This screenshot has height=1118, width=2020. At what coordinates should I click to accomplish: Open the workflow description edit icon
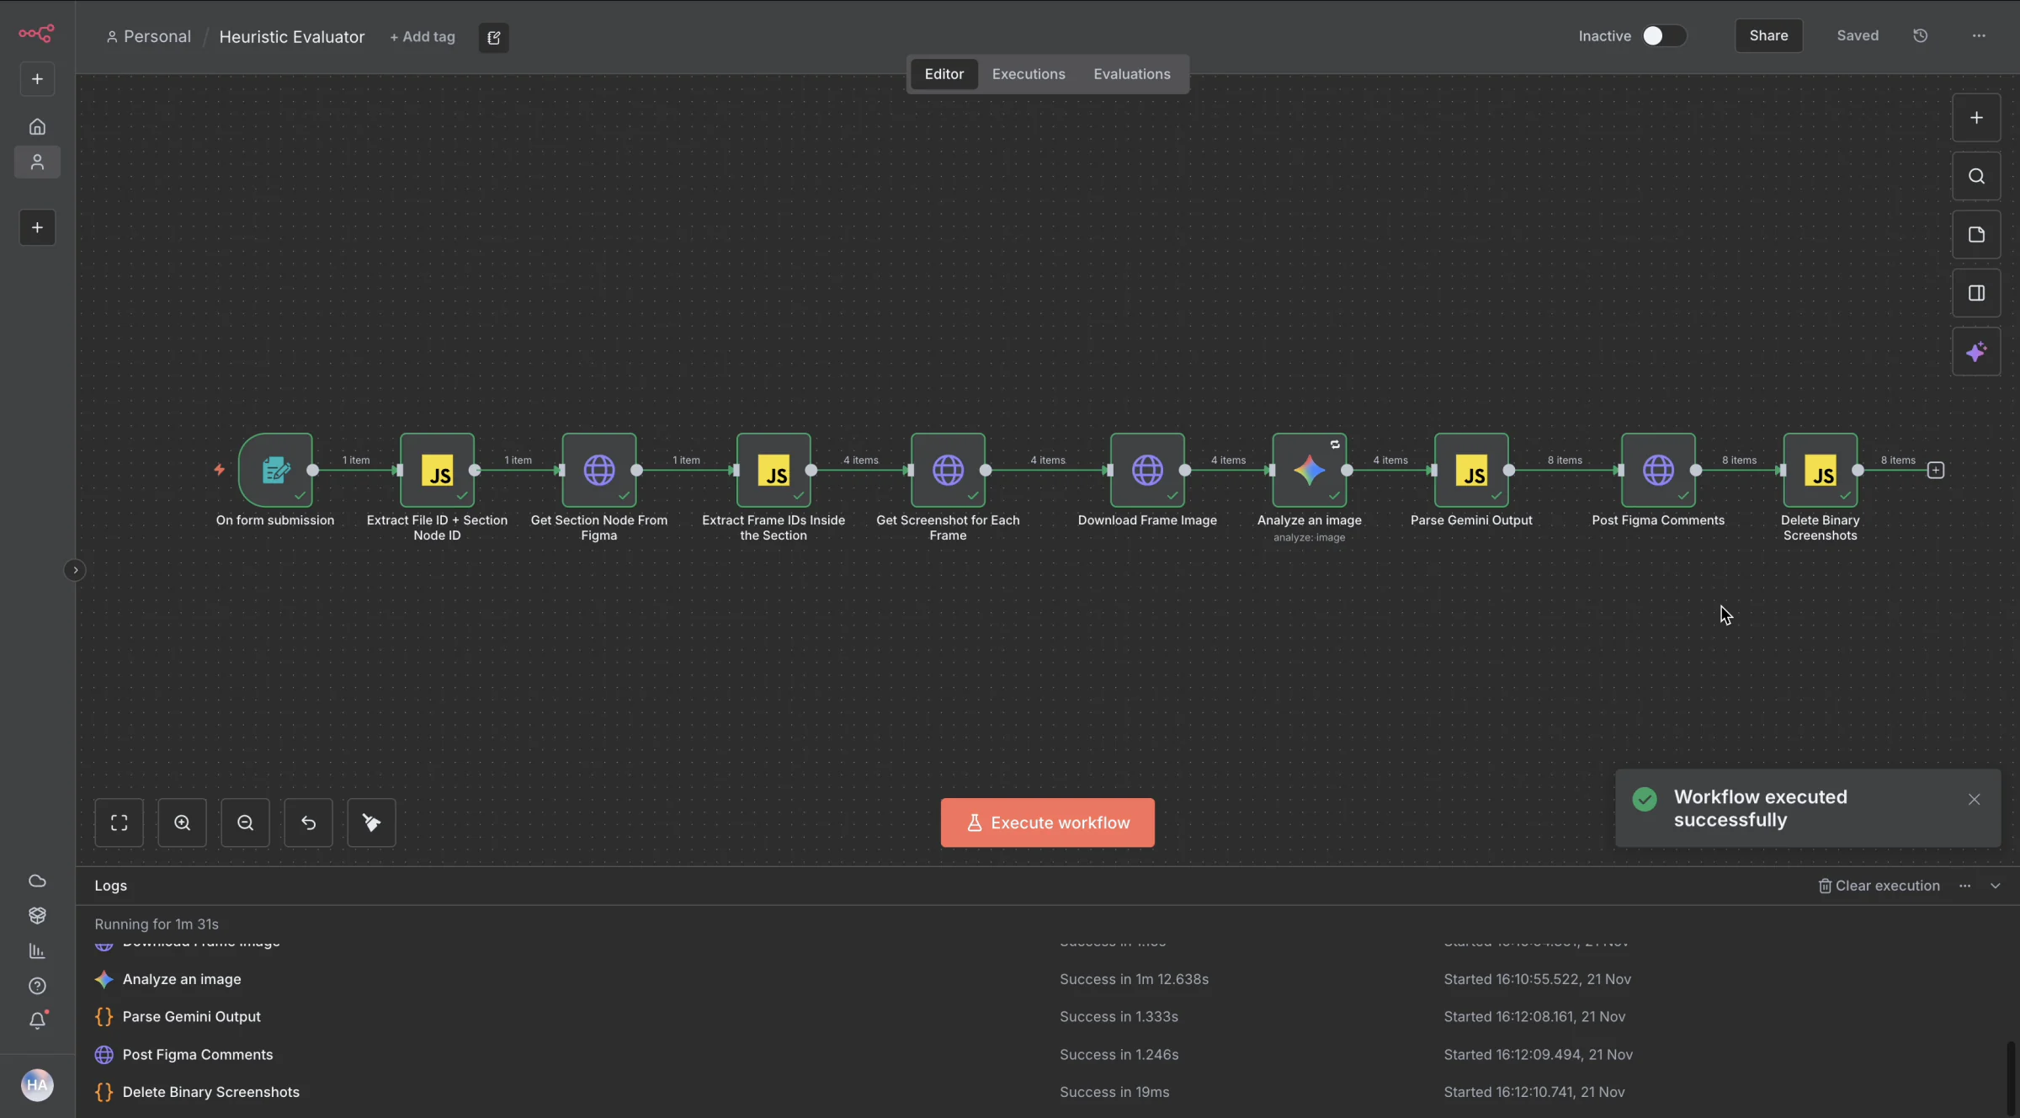(494, 37)
